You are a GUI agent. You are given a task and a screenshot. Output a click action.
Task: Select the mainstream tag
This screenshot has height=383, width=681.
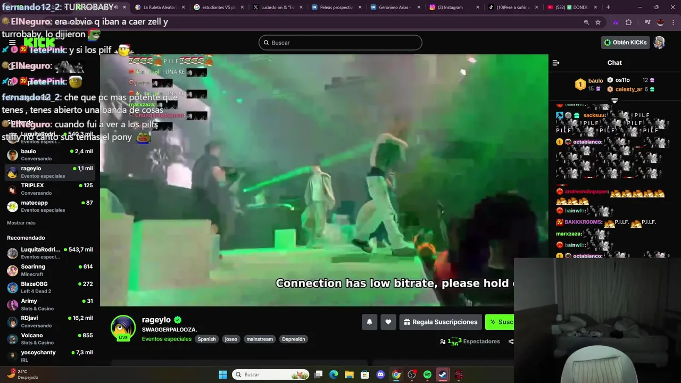[x=260, y=339]
